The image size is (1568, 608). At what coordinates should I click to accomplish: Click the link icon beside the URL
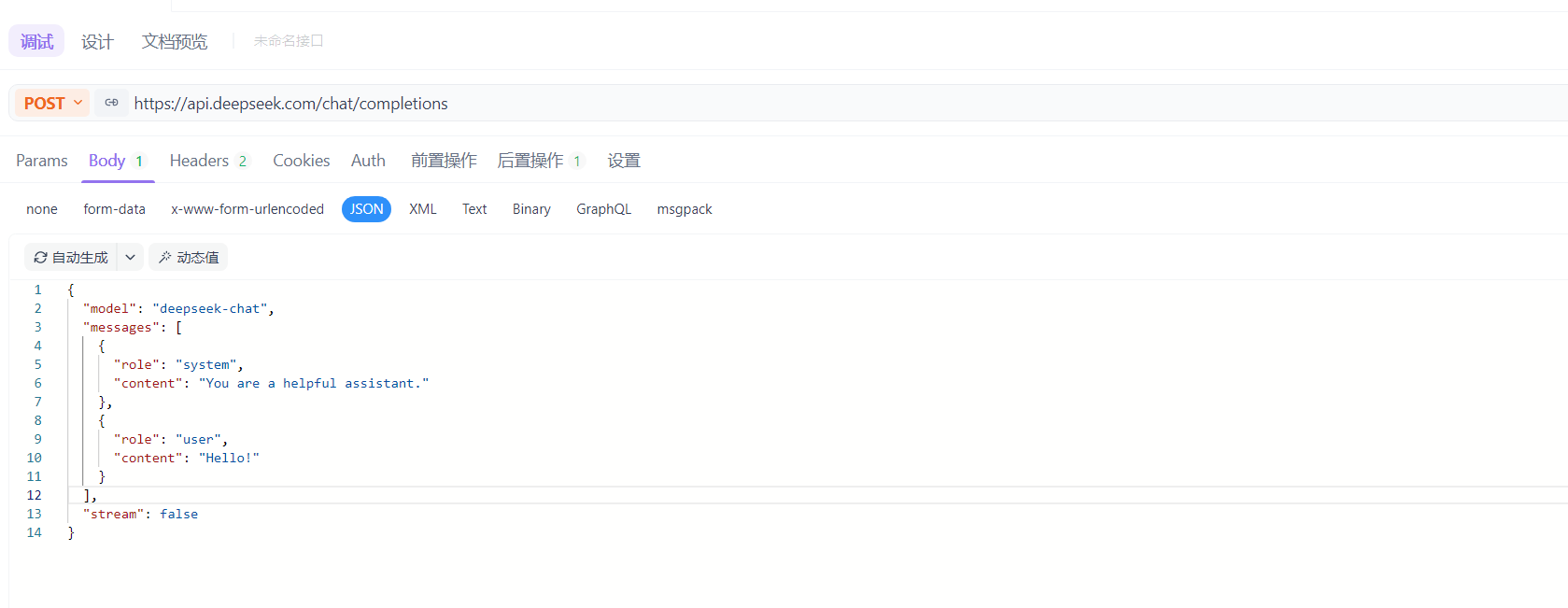click(111, 103)
